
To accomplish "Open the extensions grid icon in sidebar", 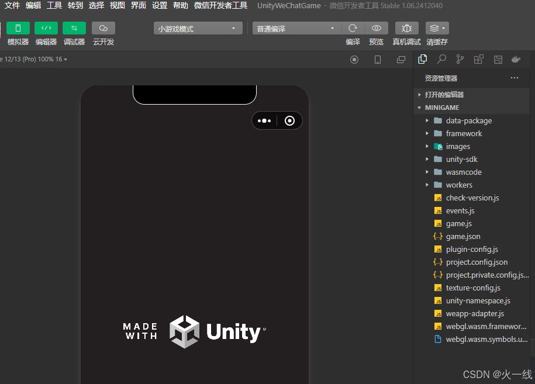I will tap(478, 59).
